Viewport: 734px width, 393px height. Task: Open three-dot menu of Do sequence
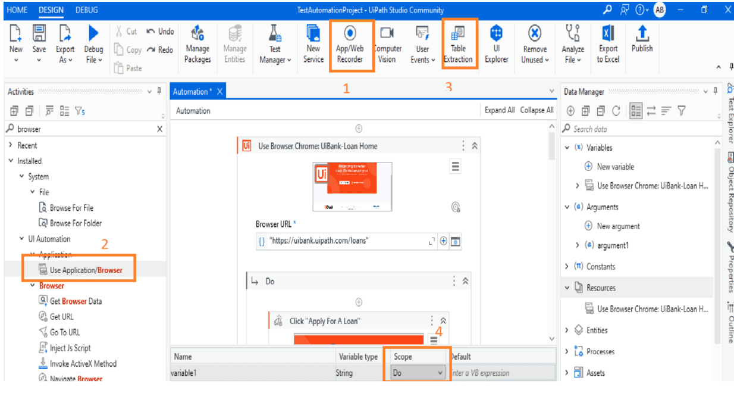455,281
